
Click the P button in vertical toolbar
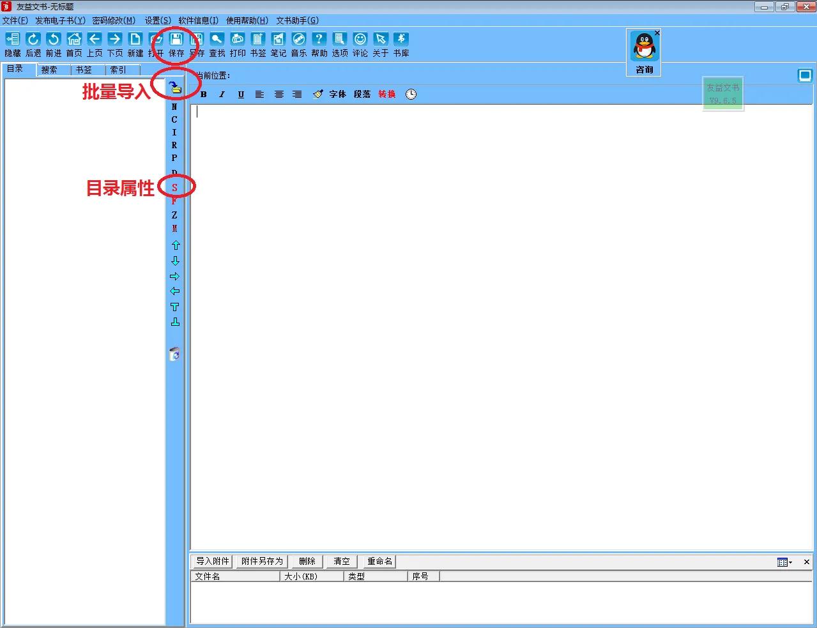(174, 158)
